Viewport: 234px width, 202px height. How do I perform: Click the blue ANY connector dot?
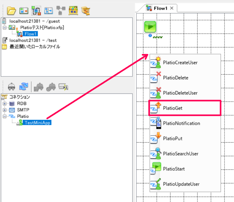[x=150, y=35]
